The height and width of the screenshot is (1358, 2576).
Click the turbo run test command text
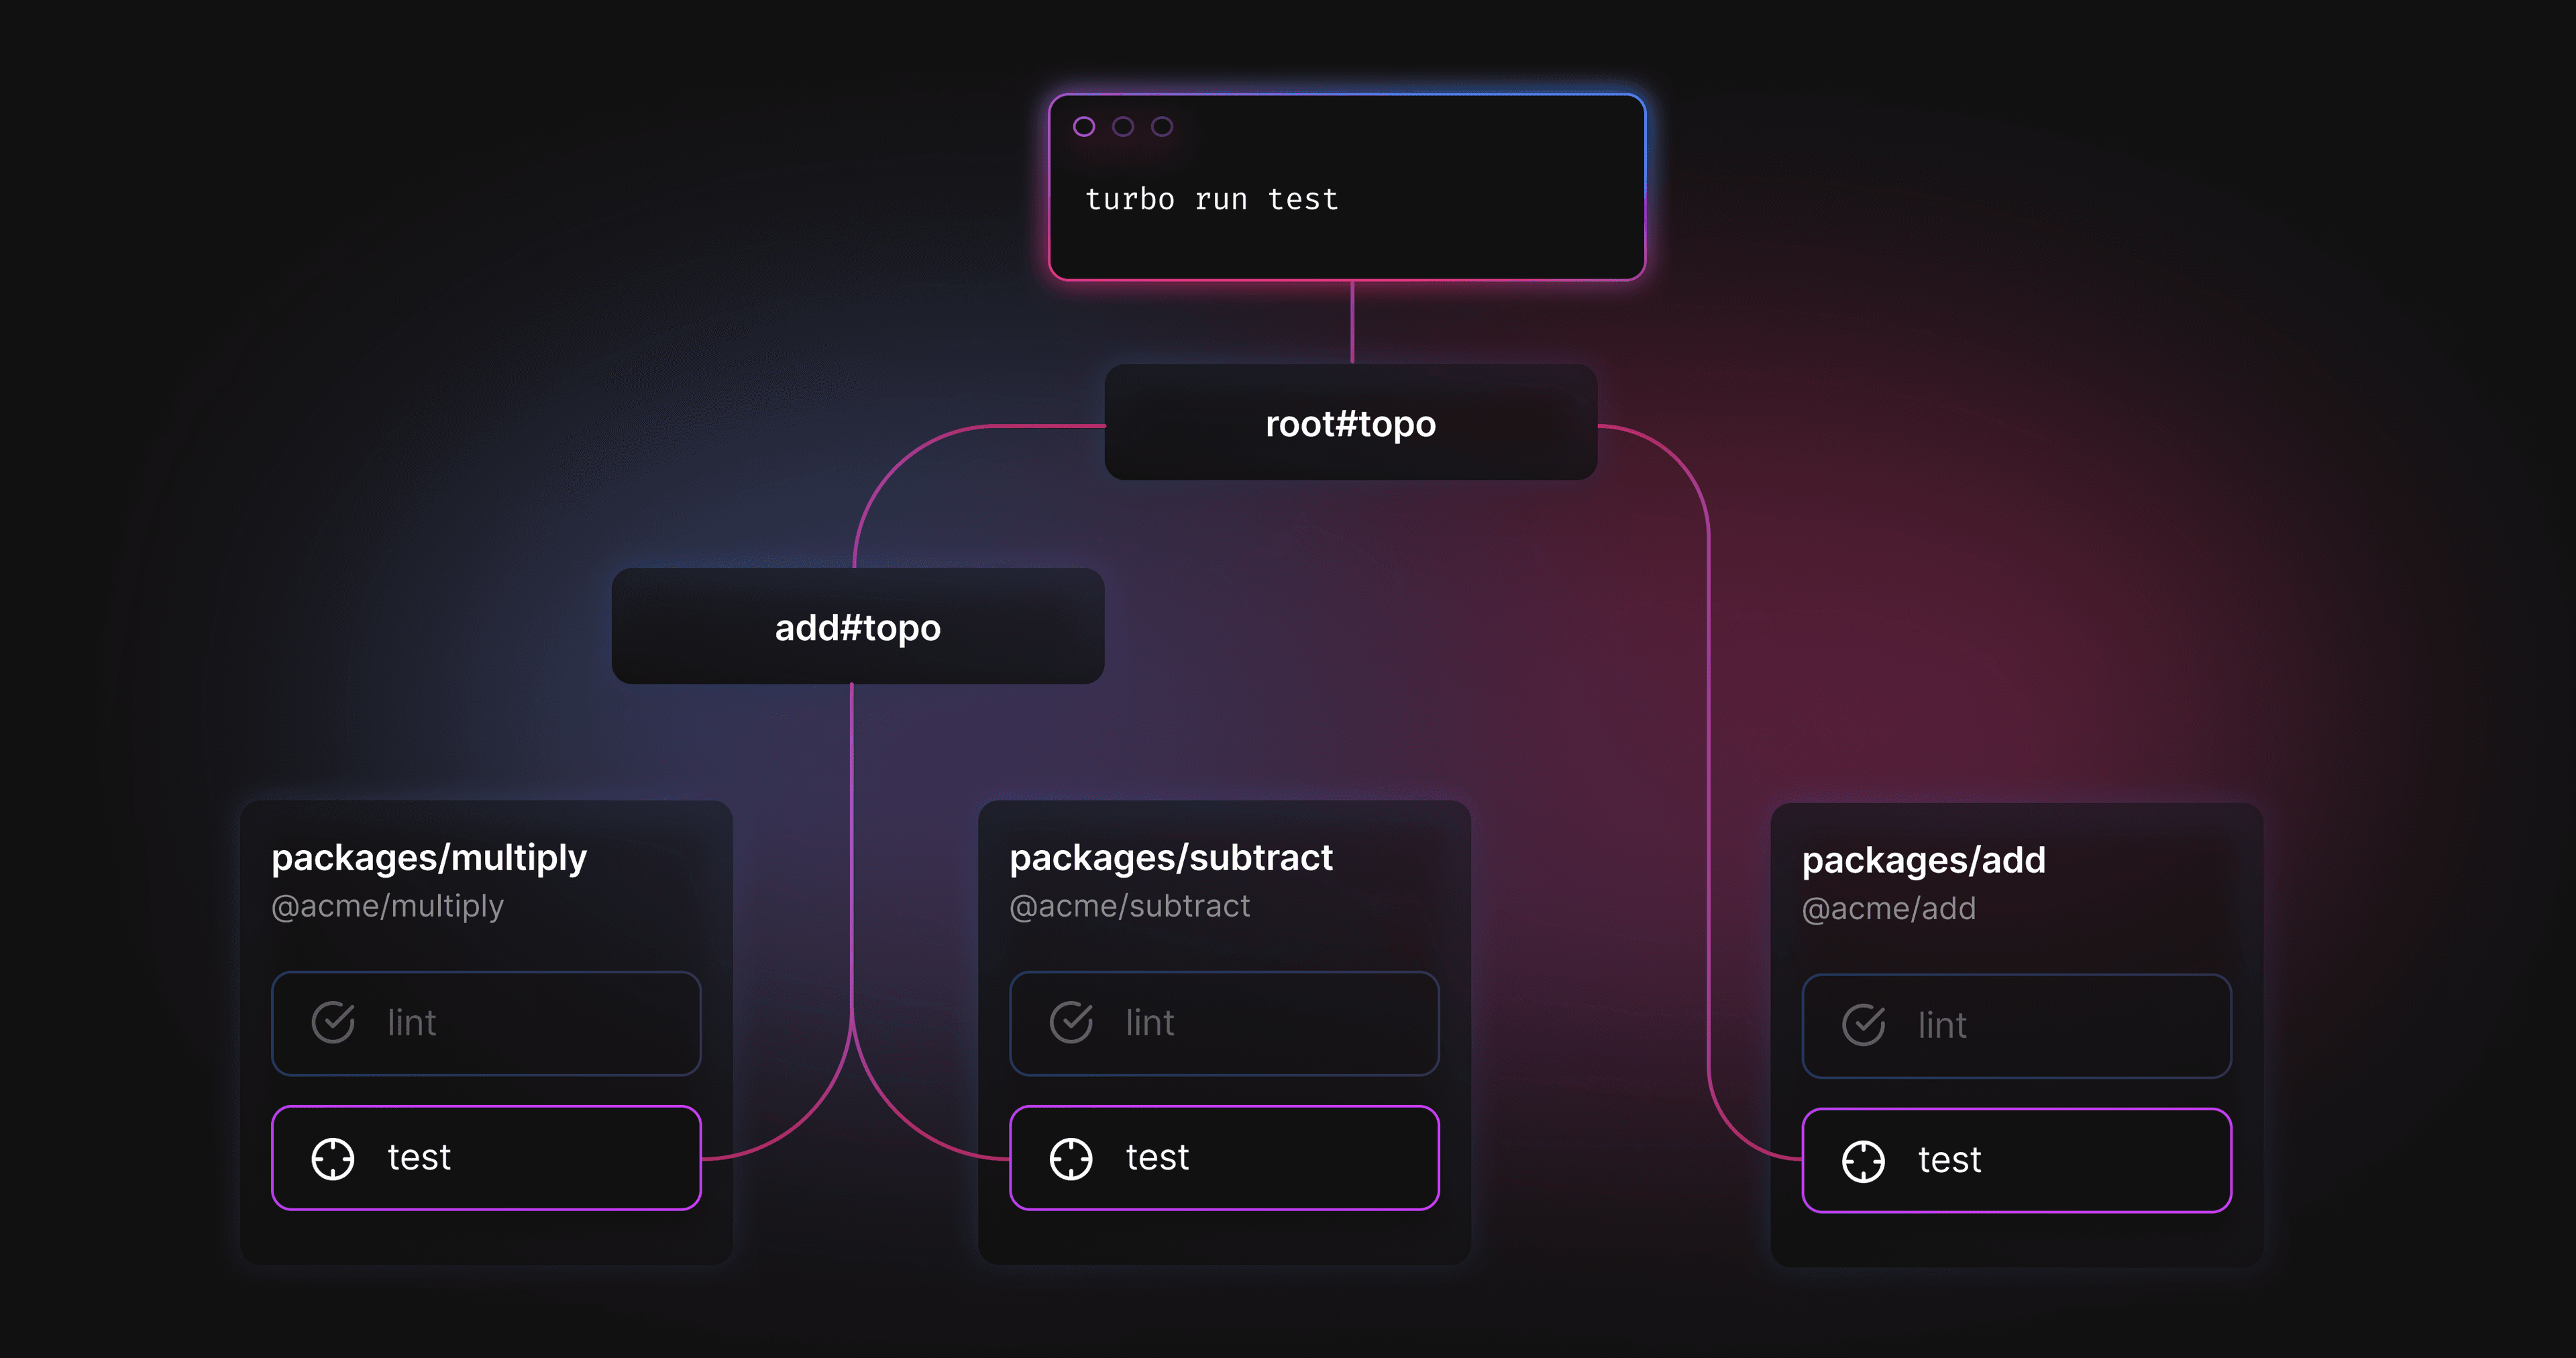(1211, 199)
